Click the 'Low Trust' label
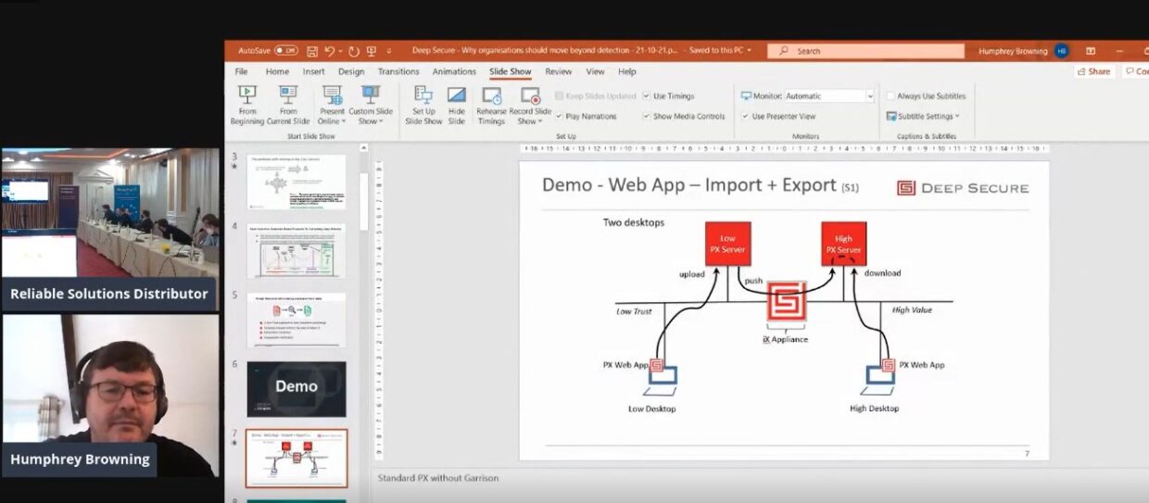 [x=635, y=310]
